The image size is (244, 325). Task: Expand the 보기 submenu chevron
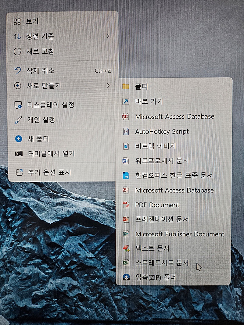[x=108, y=20]
